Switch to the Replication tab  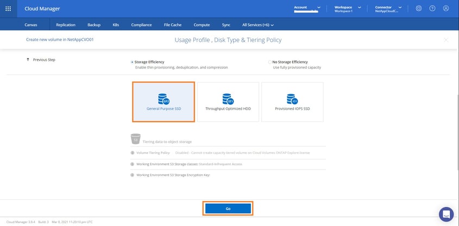tap(66, 24)
